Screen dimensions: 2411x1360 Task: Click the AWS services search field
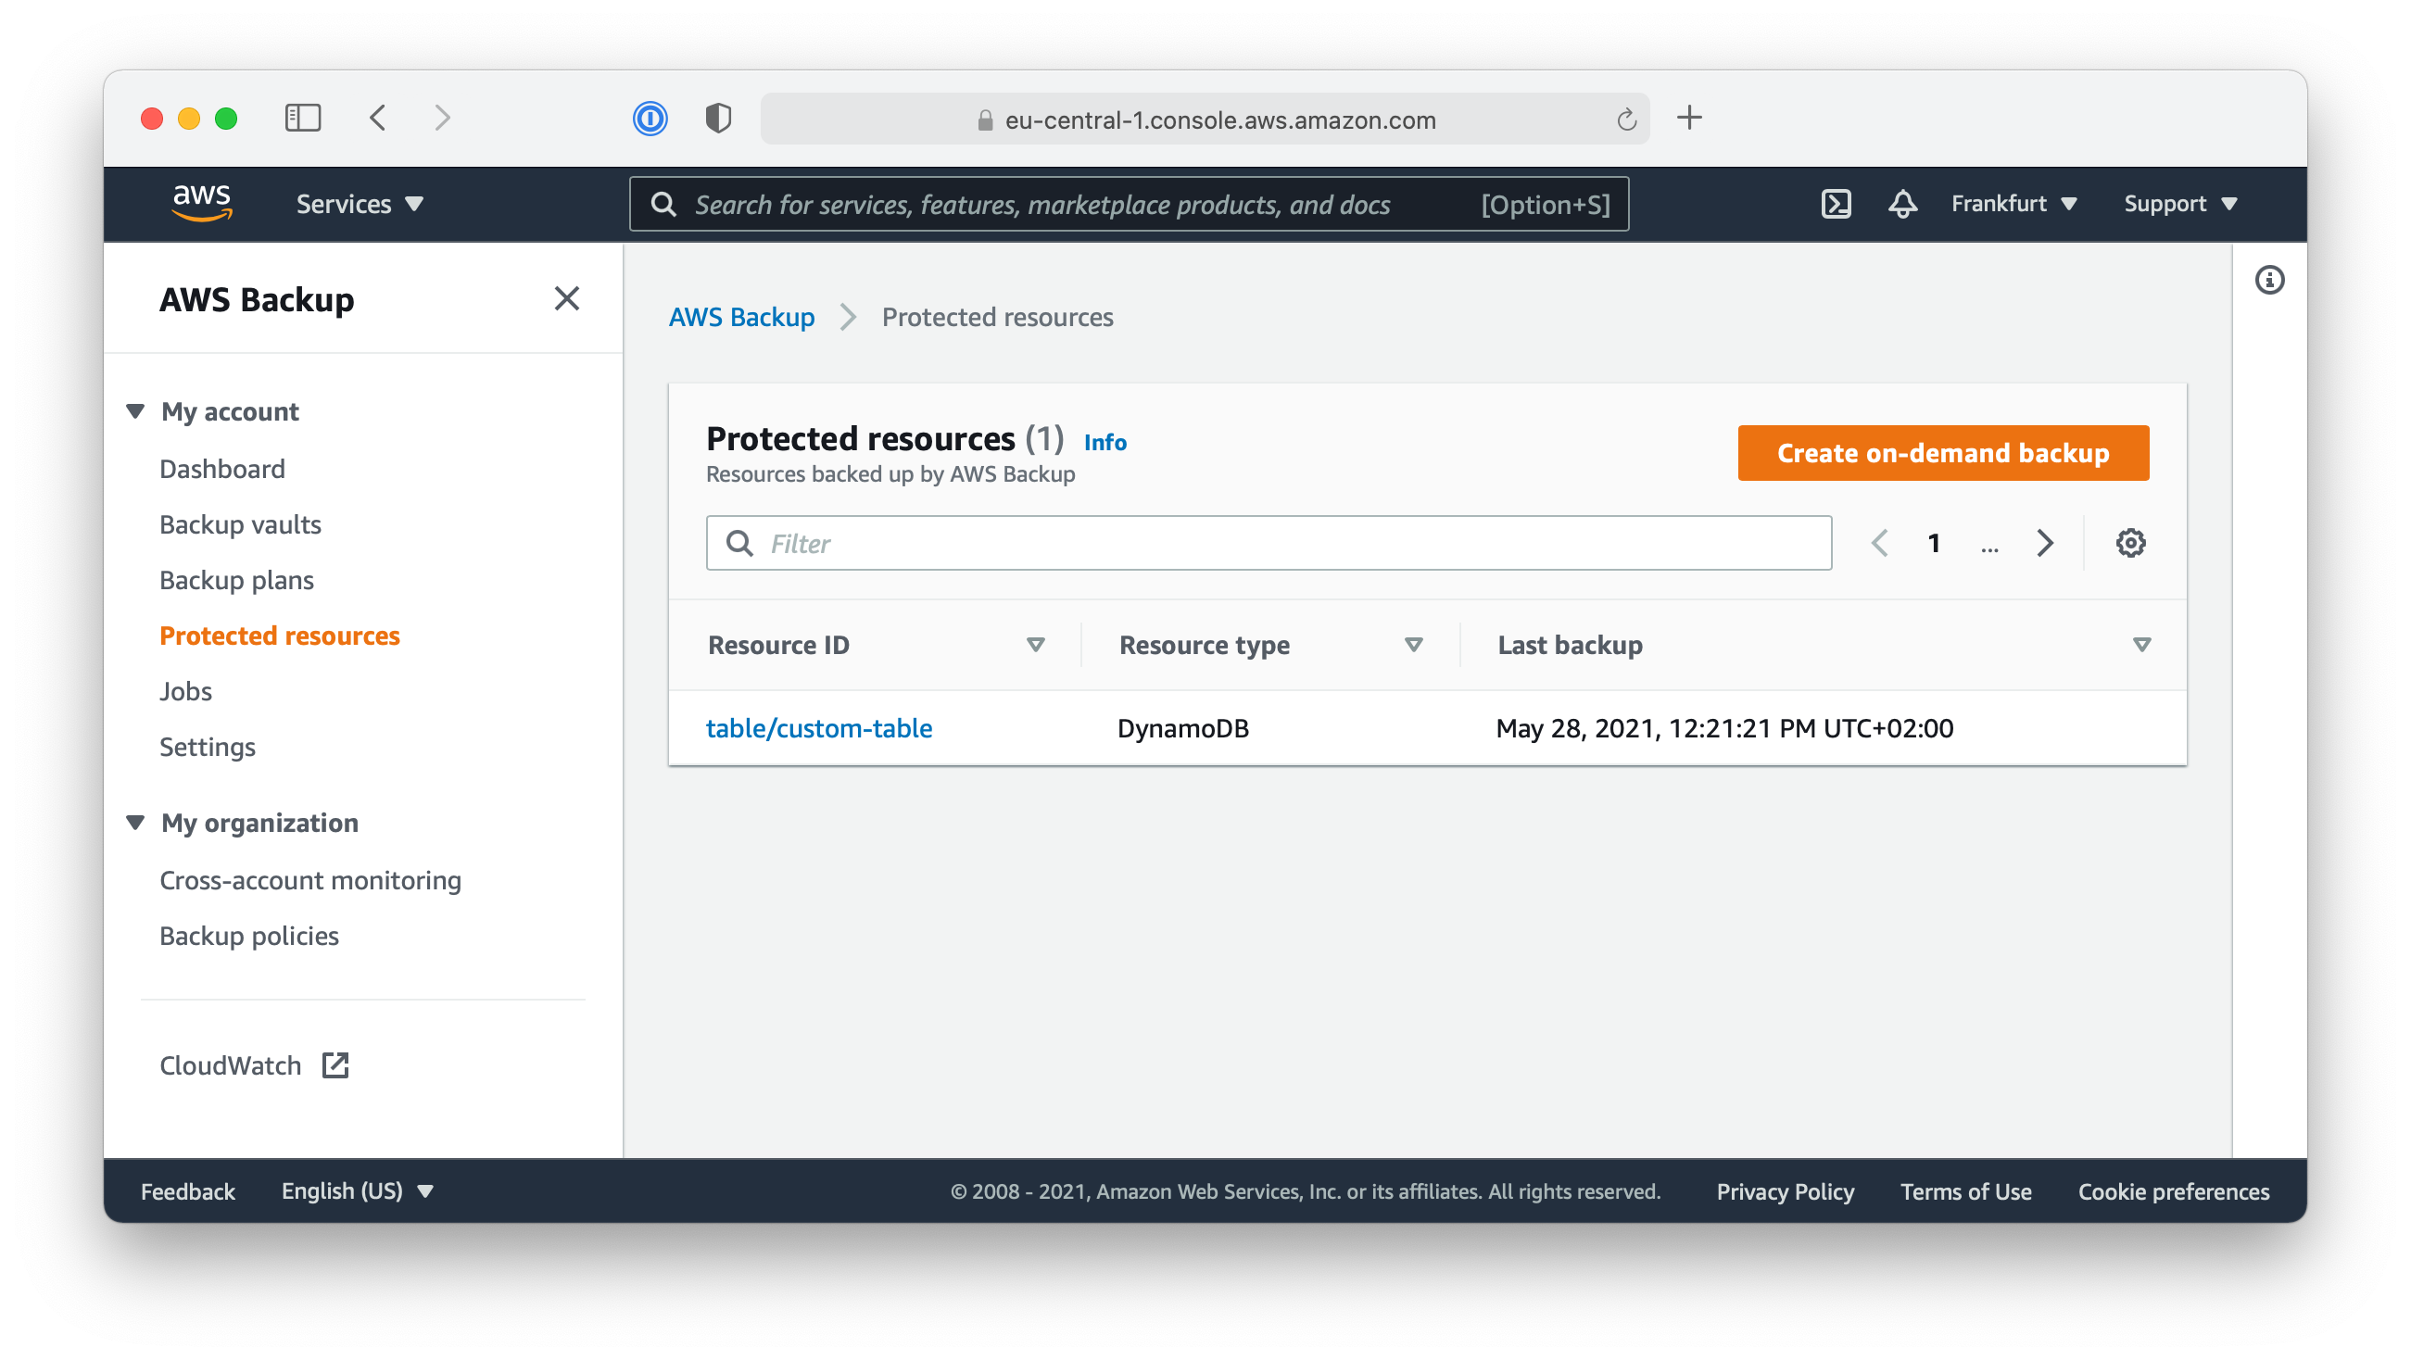pyautogui.click(x=1129, y=204)
